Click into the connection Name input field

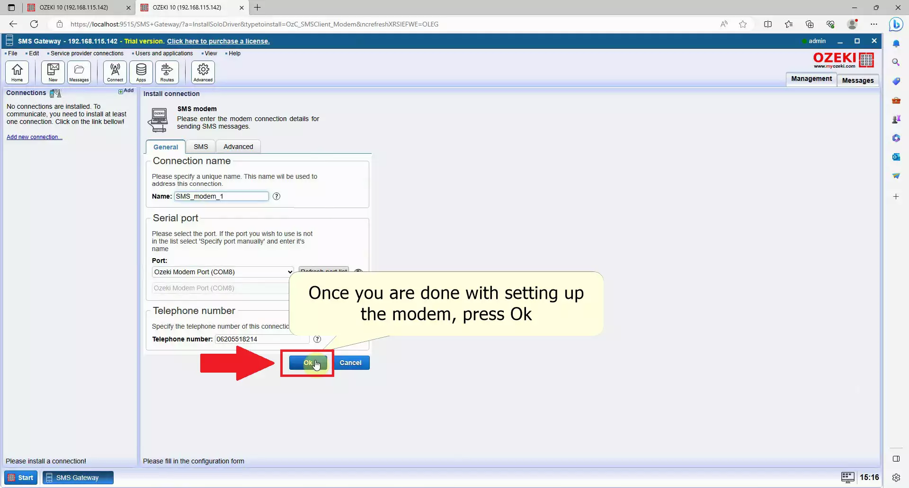(x=221, y=196)
